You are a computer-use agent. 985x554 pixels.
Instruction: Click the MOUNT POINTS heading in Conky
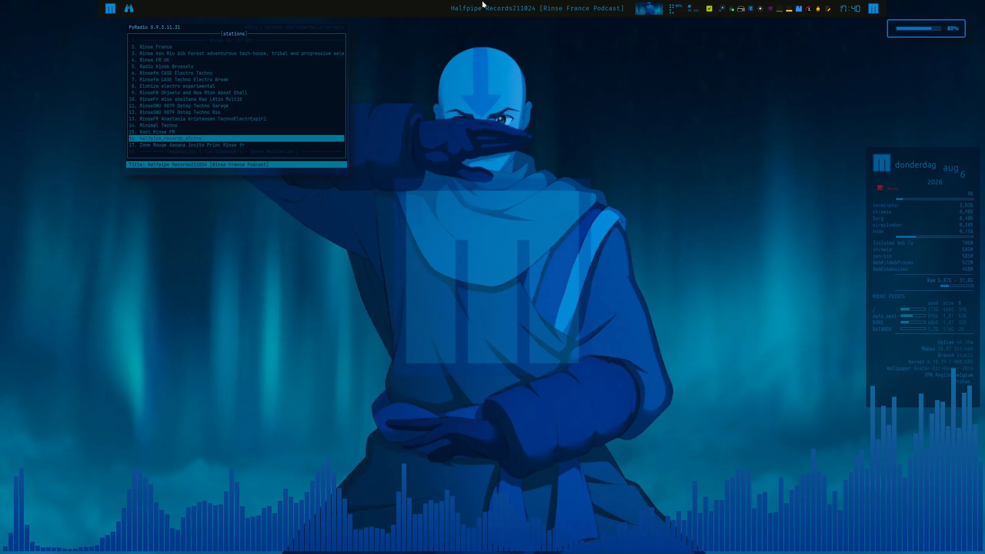click(888, 297)
